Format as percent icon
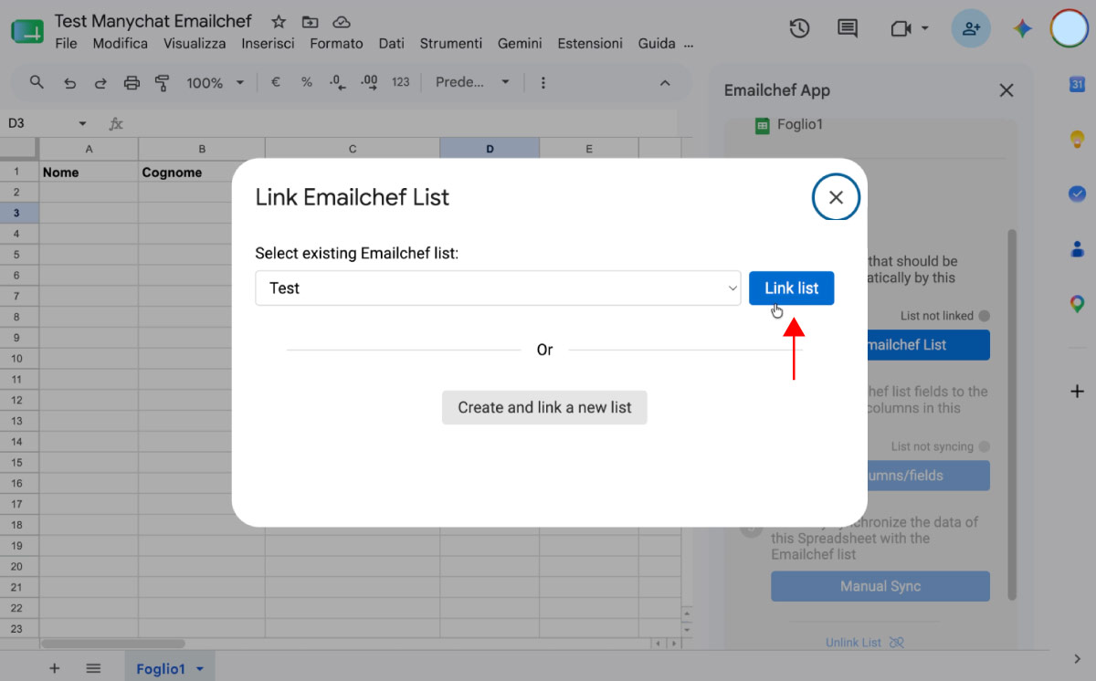The height and width of the screenshot is (681, 1096). click(307, 82)
